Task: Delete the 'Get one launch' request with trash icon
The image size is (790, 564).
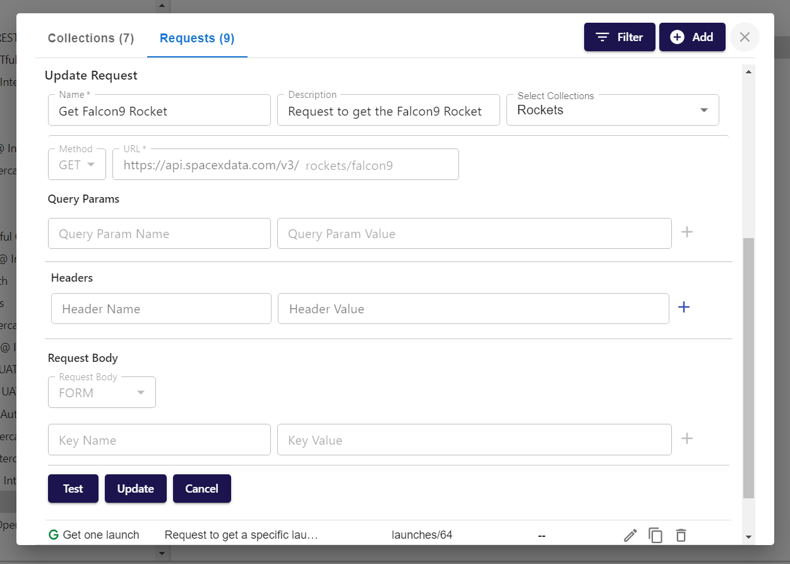Action: click(x=681, y=536)
